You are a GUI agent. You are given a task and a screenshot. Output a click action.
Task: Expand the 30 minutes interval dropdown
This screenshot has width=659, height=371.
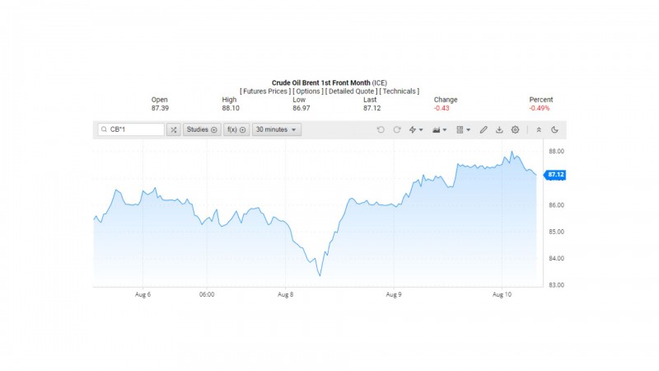pyautogui.click(x=277, y=129)
